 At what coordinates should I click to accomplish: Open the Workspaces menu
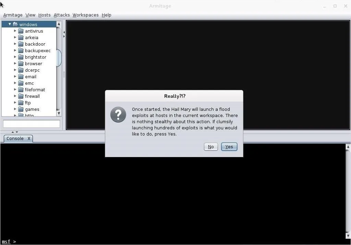click(85, 15)
